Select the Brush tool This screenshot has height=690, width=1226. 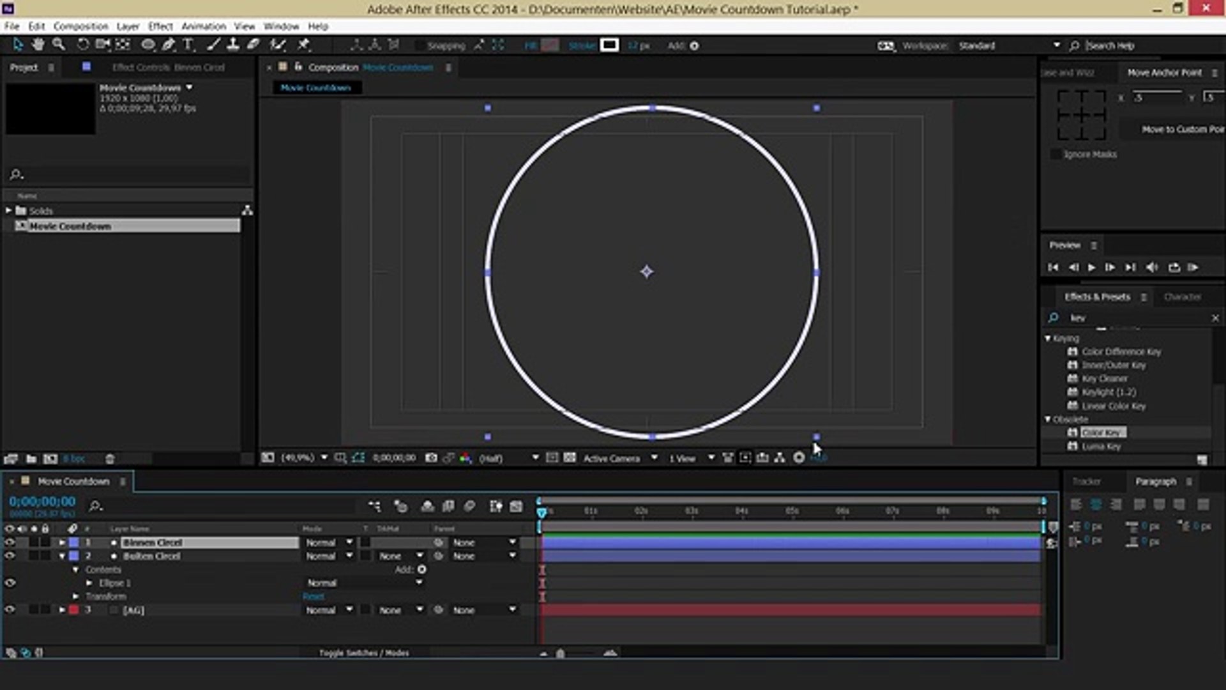point(214,45)
